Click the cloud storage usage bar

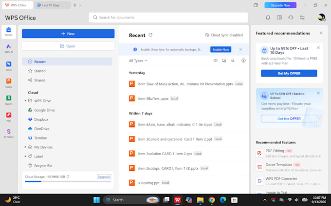point(68,181)
